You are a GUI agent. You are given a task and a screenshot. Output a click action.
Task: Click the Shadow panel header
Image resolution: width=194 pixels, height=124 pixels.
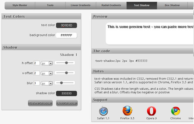(41, 47)
